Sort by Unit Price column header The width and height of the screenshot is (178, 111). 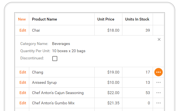pos(106,19)
